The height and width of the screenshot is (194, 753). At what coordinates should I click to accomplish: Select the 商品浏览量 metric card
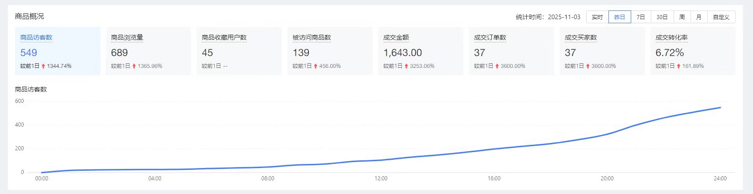[148, 51]
